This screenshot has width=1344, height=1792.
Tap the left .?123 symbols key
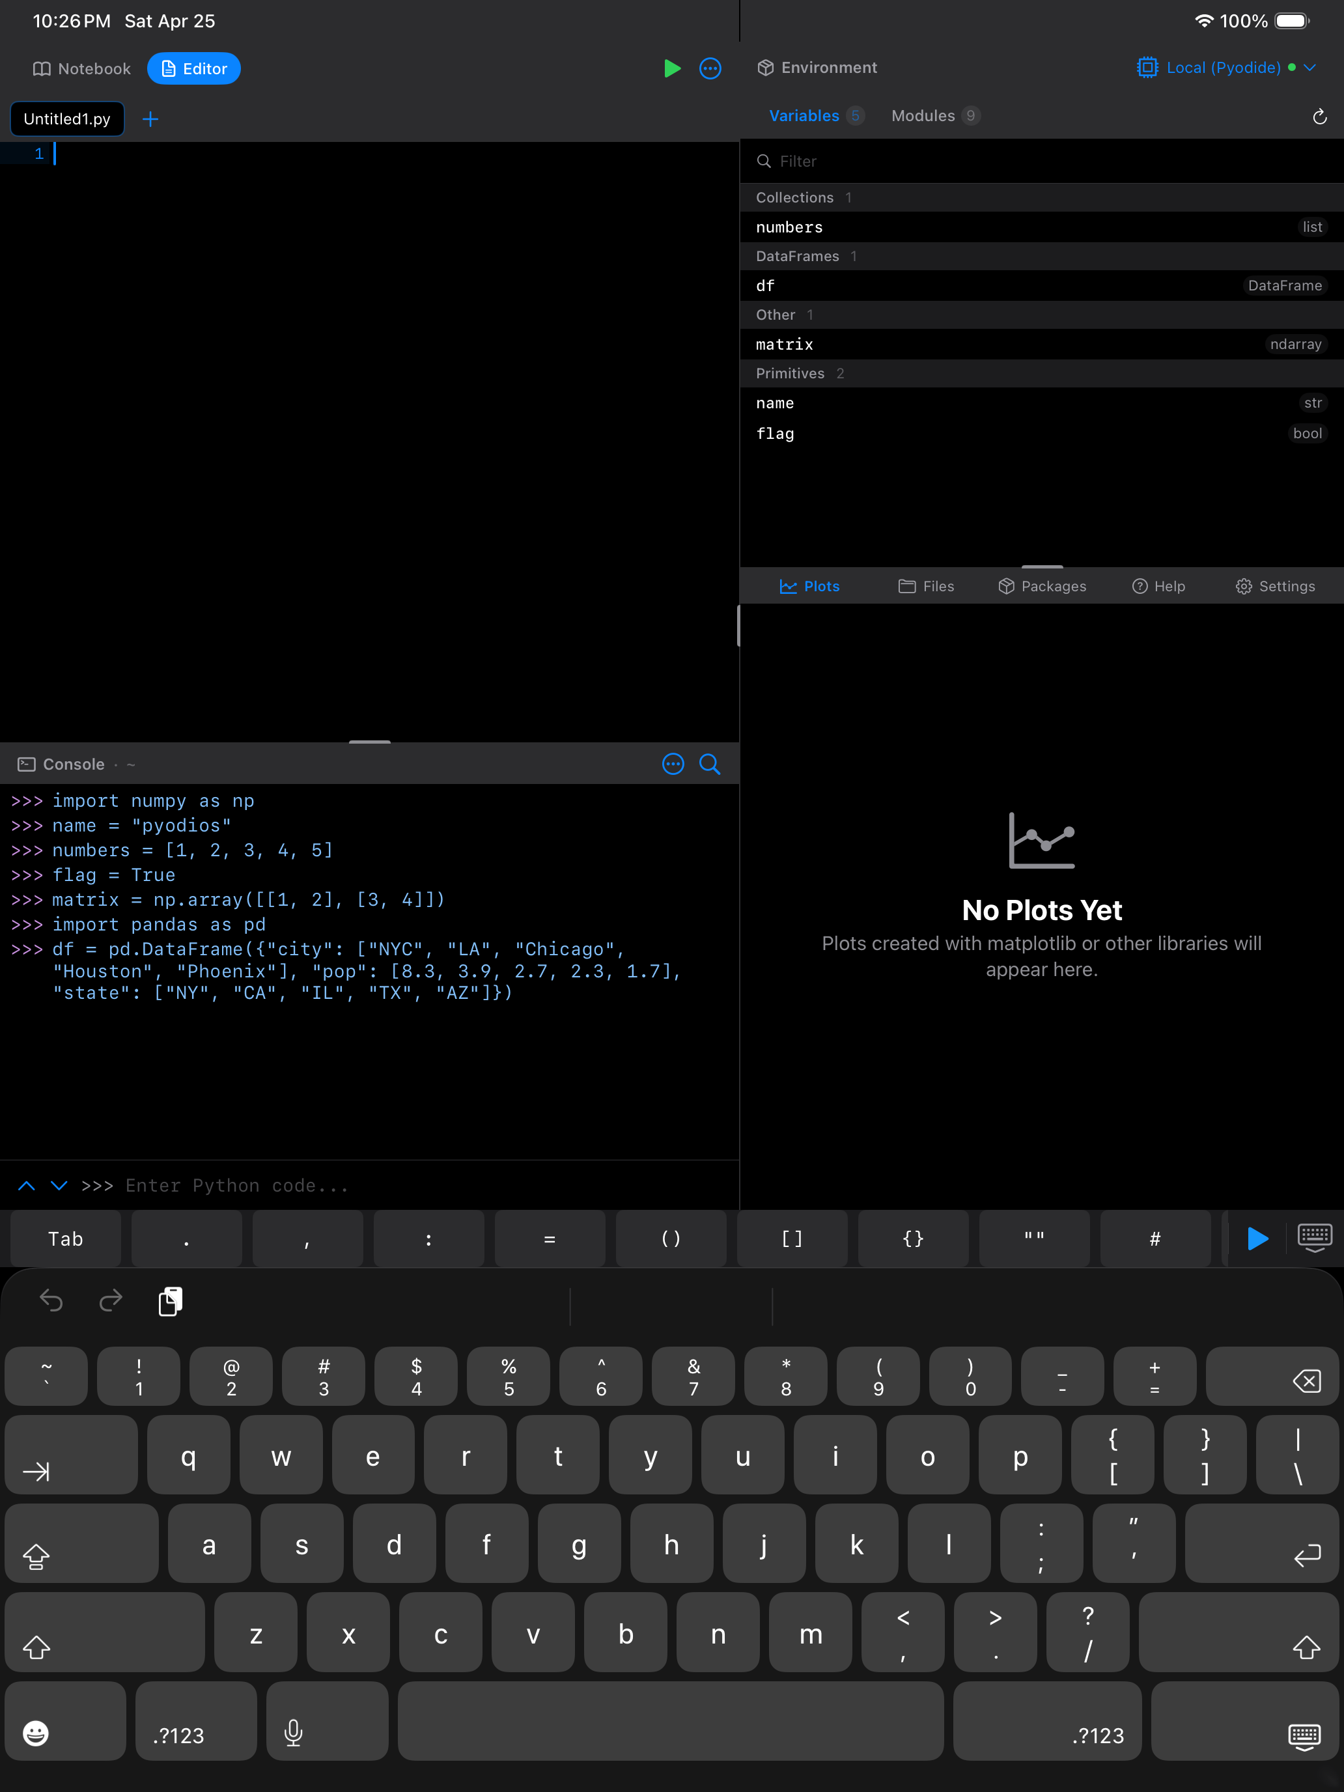coord(196,1721)
